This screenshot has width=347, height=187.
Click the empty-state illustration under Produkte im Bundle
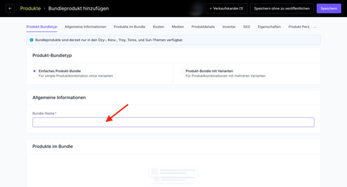pyautogui.click(x=173, y=175)
